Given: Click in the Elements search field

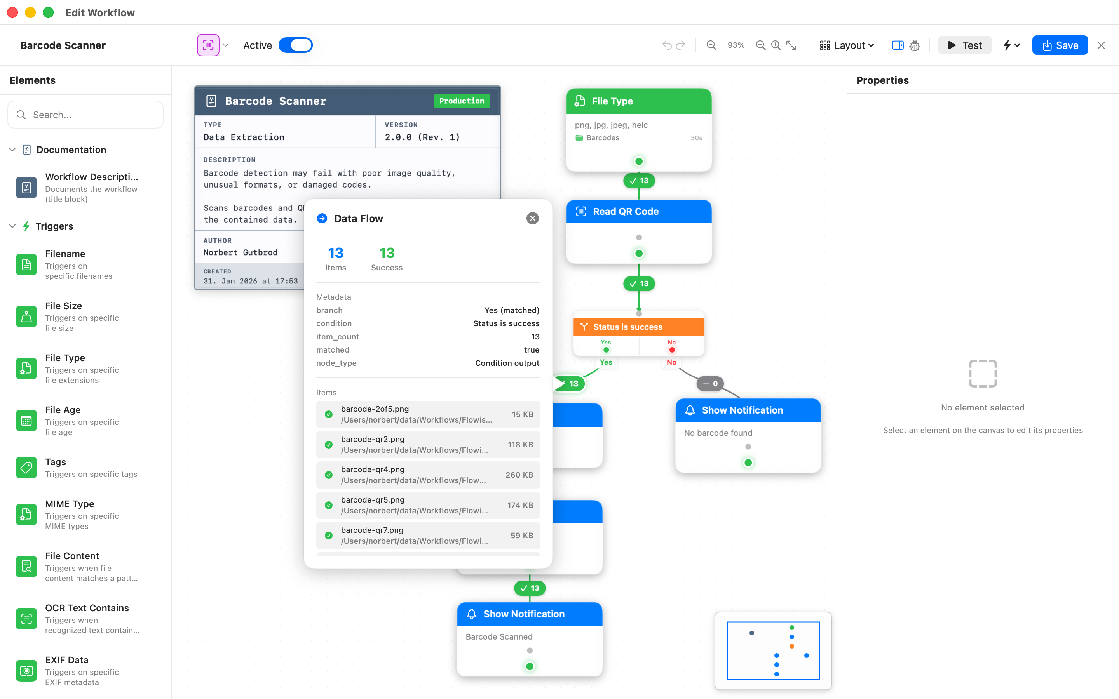Looking at the screenshot, I should [x=85, y=115].
